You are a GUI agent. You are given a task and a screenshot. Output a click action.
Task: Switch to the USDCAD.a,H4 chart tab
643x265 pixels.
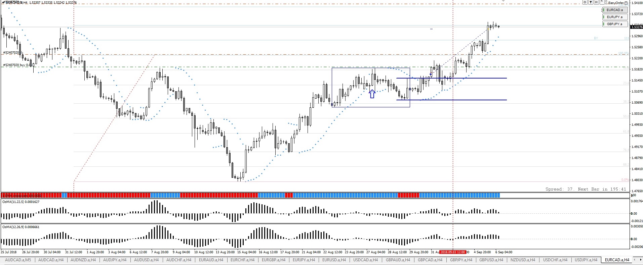[366, 260]
